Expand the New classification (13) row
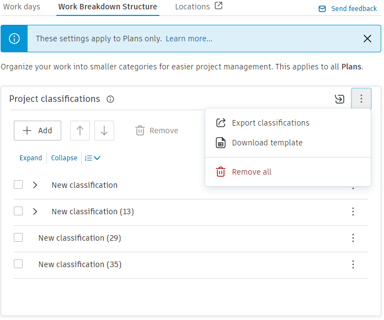Screen dimensions: 384x320 [x=35, y=211]
